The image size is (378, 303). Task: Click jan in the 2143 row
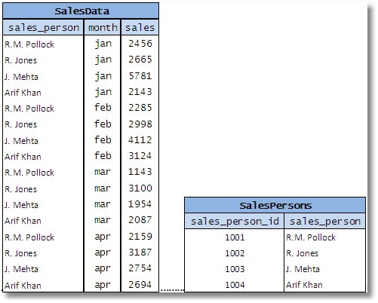103,93
